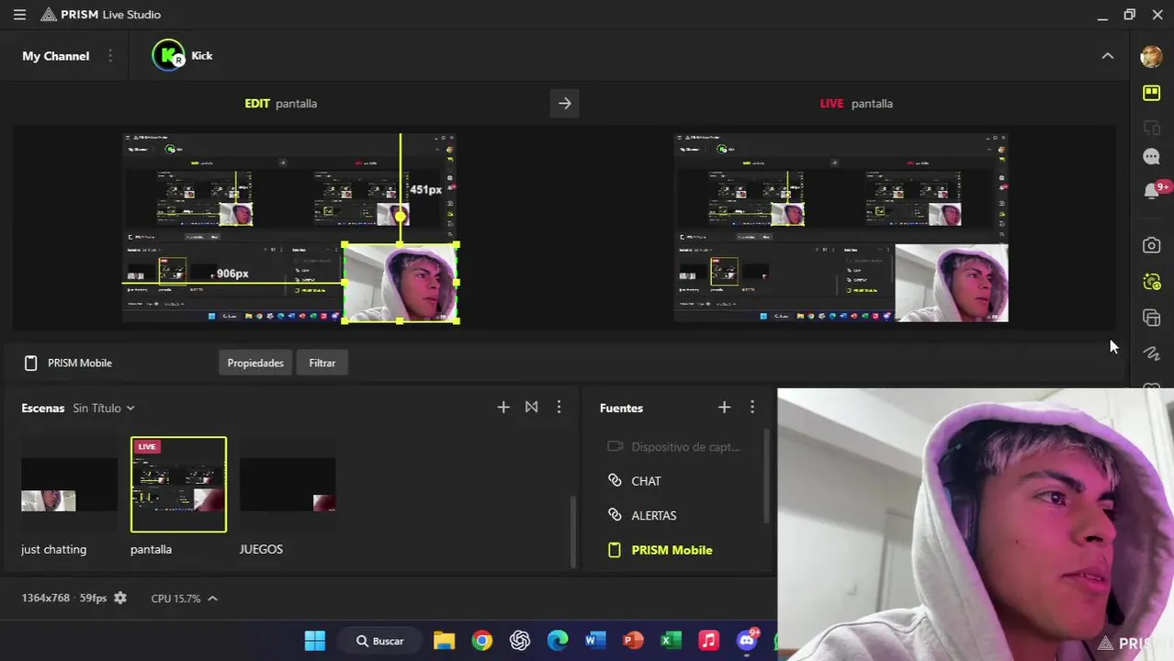Image resolution: width=1174 pixels, height=661 pixels.
Task: Click the dimmed multi-device icon in the sidebar
Action: pyautogui.click(x=1151, y=127)
